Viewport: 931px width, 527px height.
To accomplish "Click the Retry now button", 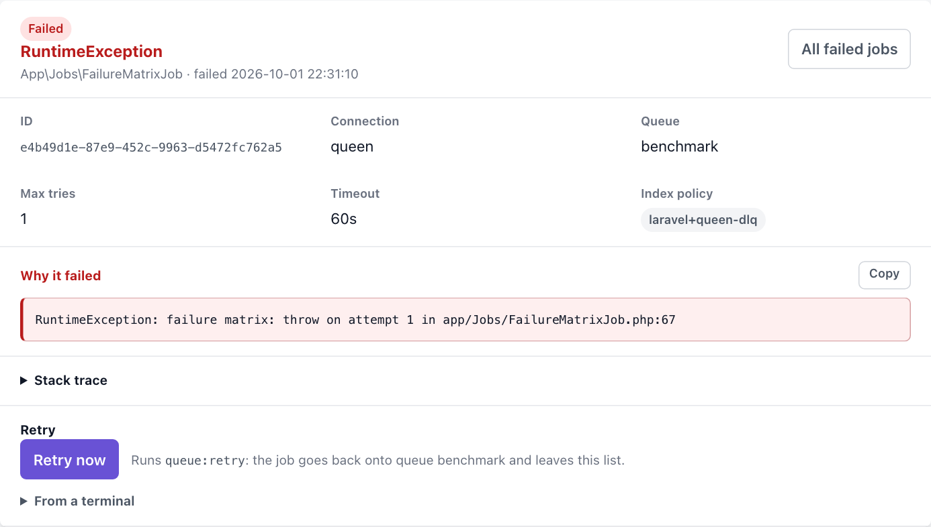I will tap(70, 459).
